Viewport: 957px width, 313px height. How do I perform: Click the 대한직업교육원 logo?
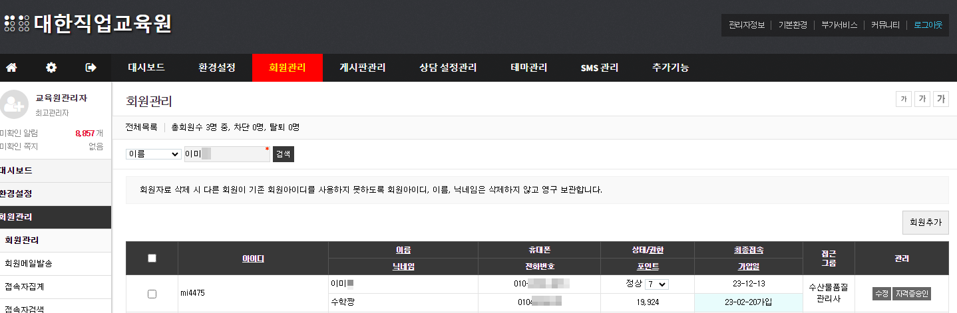click(89, 24)
